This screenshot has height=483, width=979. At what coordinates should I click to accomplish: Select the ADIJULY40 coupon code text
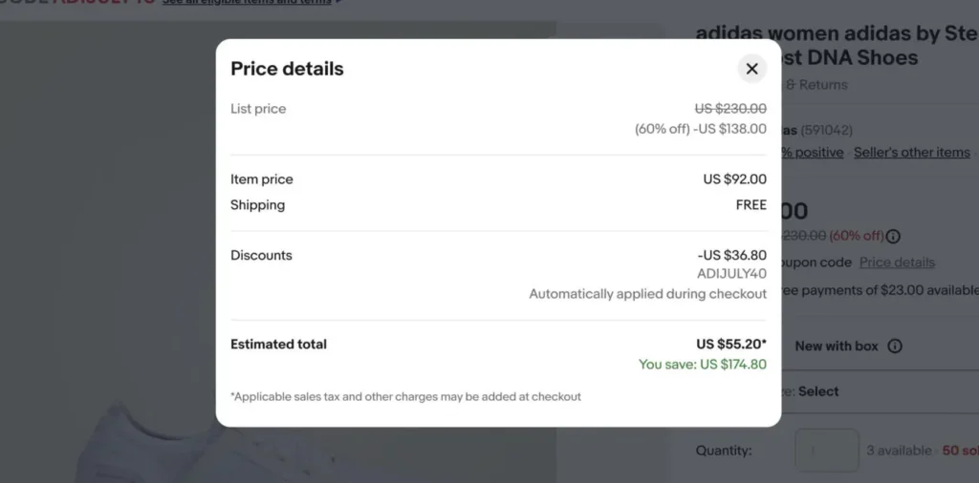pyautogui.click(x=731, y=274)
